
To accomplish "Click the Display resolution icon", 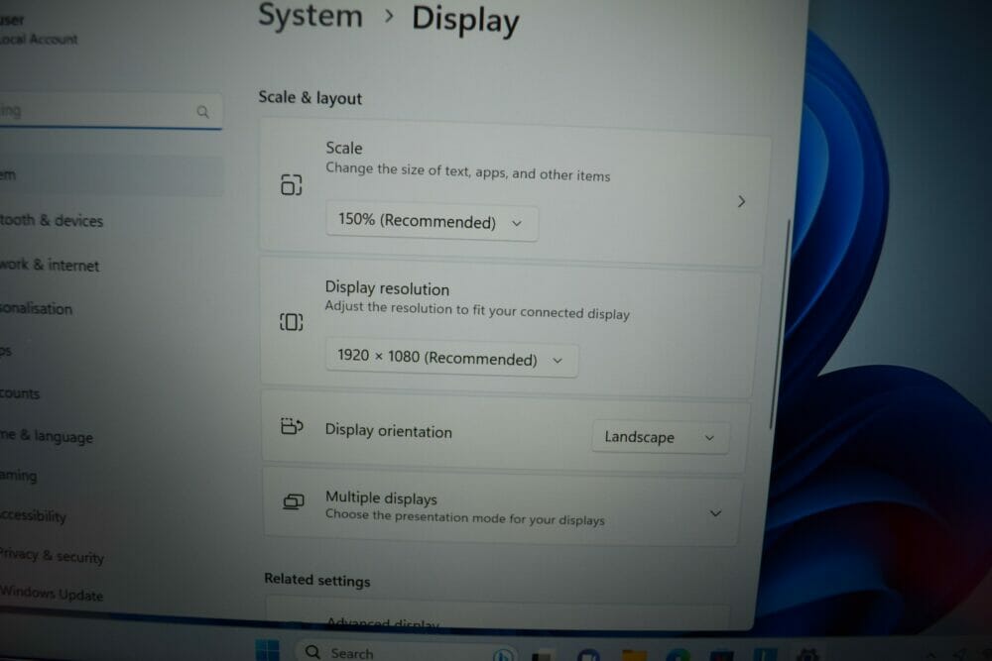I will coord(291,322).
